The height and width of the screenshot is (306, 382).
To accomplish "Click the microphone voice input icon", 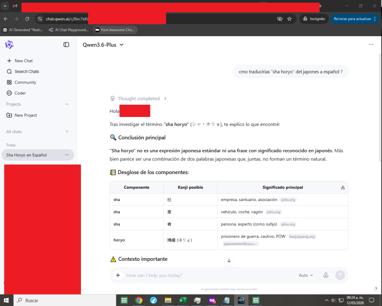I will pos(326,275).
